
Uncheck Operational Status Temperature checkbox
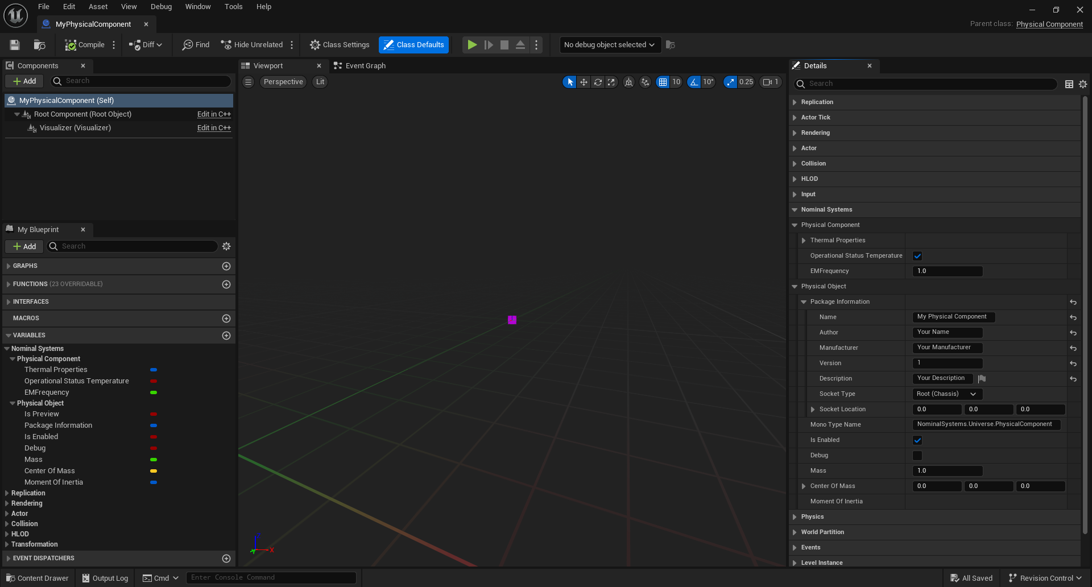917,256
